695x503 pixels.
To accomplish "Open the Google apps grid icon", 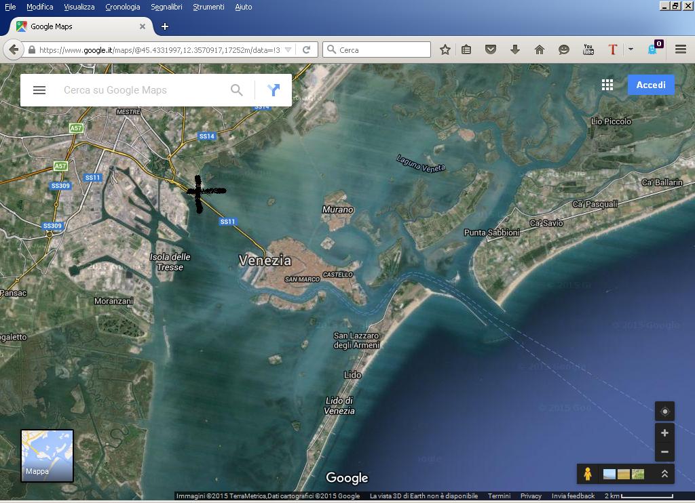I will click(607, 85).
